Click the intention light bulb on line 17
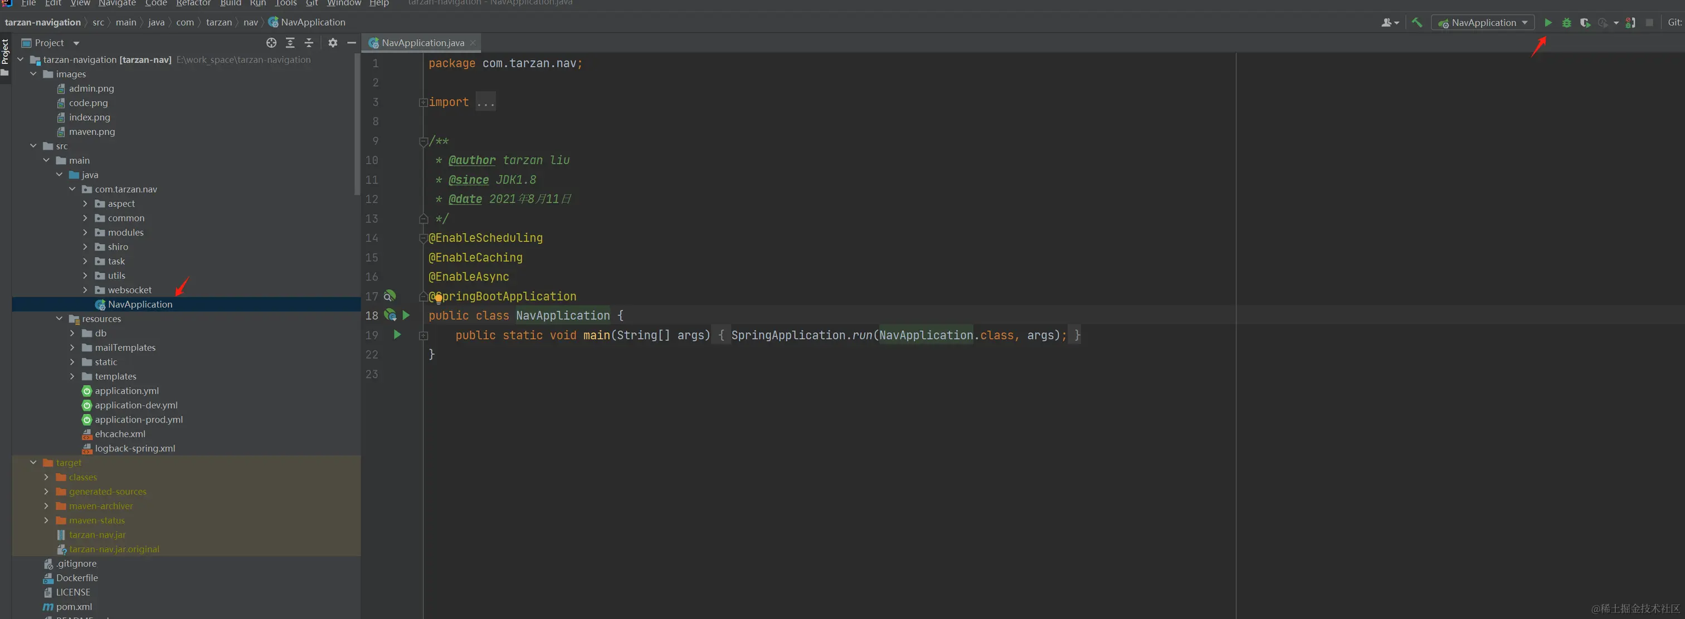The height and width of the screenshot is (619, 1685). coord(439,299)
